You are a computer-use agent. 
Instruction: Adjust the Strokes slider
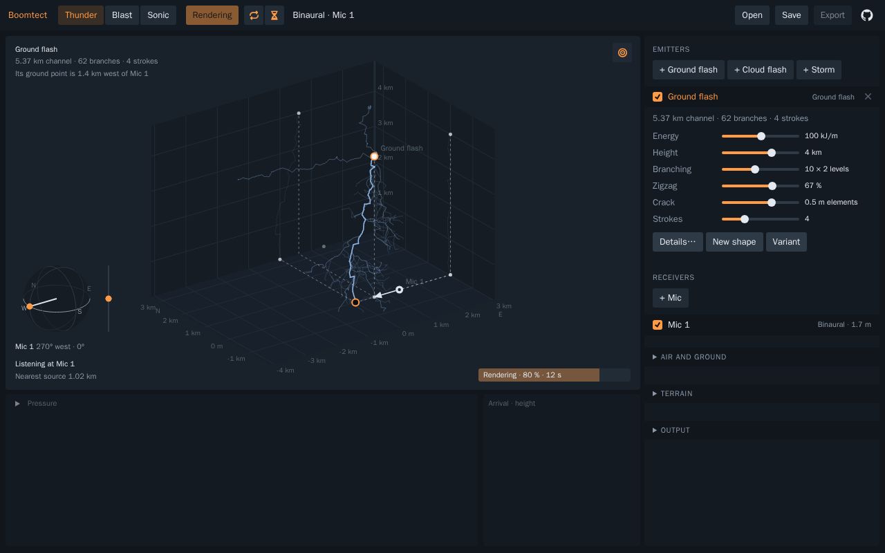coord(761,219)
